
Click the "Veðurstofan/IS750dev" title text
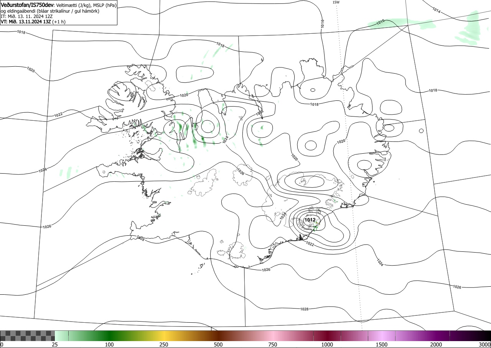pos(28,5)
